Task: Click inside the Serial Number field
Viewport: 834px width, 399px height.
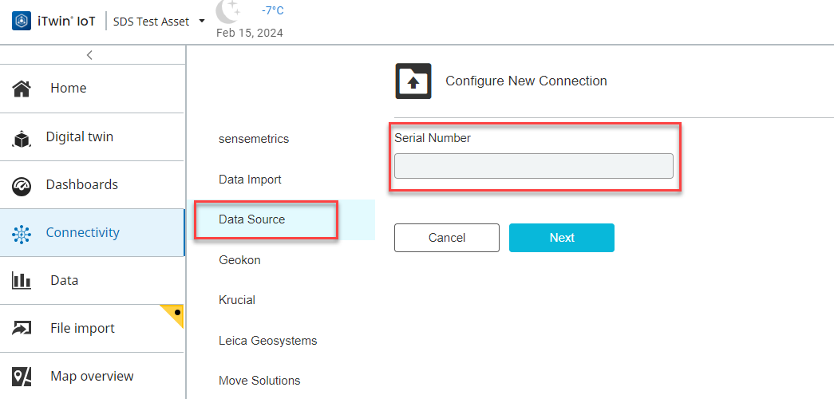Action: coord(533,166)
